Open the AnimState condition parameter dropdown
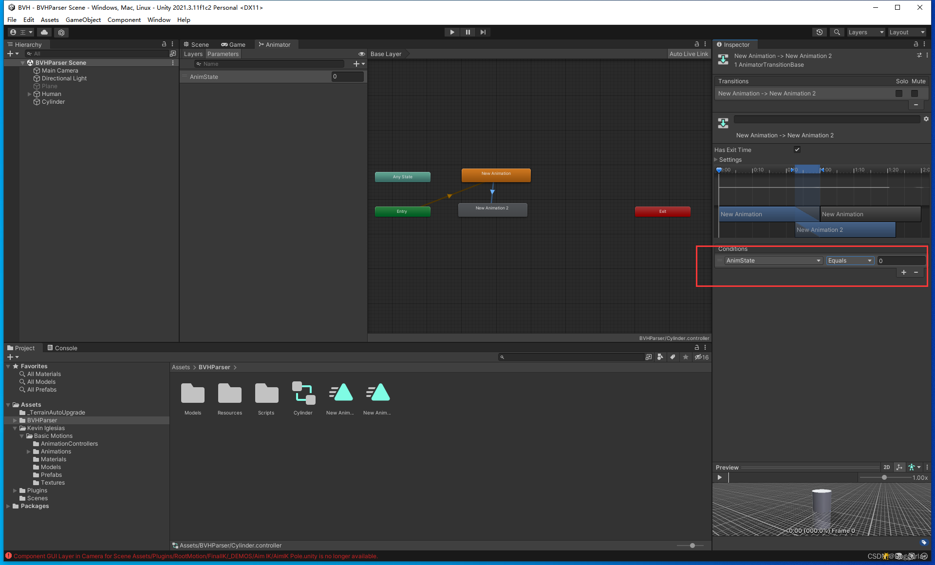Screen dimensions: 935x565 click(773, 261)
